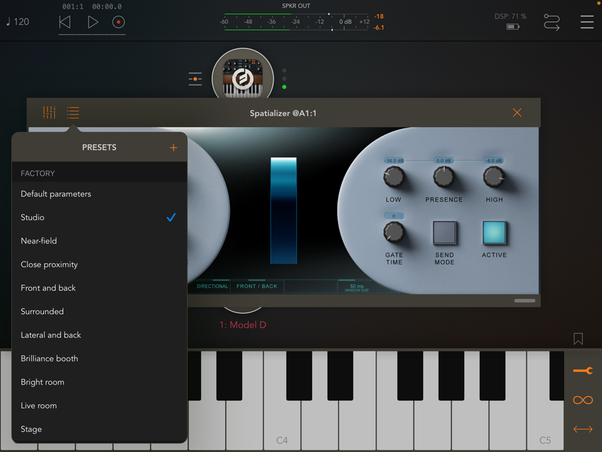This screenshot has height=452, width=602.
Task: Toggle the infinity sustain icon
Action: [x=583, y=400]
